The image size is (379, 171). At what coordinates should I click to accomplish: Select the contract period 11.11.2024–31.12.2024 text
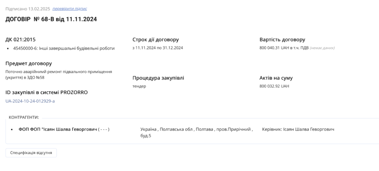pos(158,48)
